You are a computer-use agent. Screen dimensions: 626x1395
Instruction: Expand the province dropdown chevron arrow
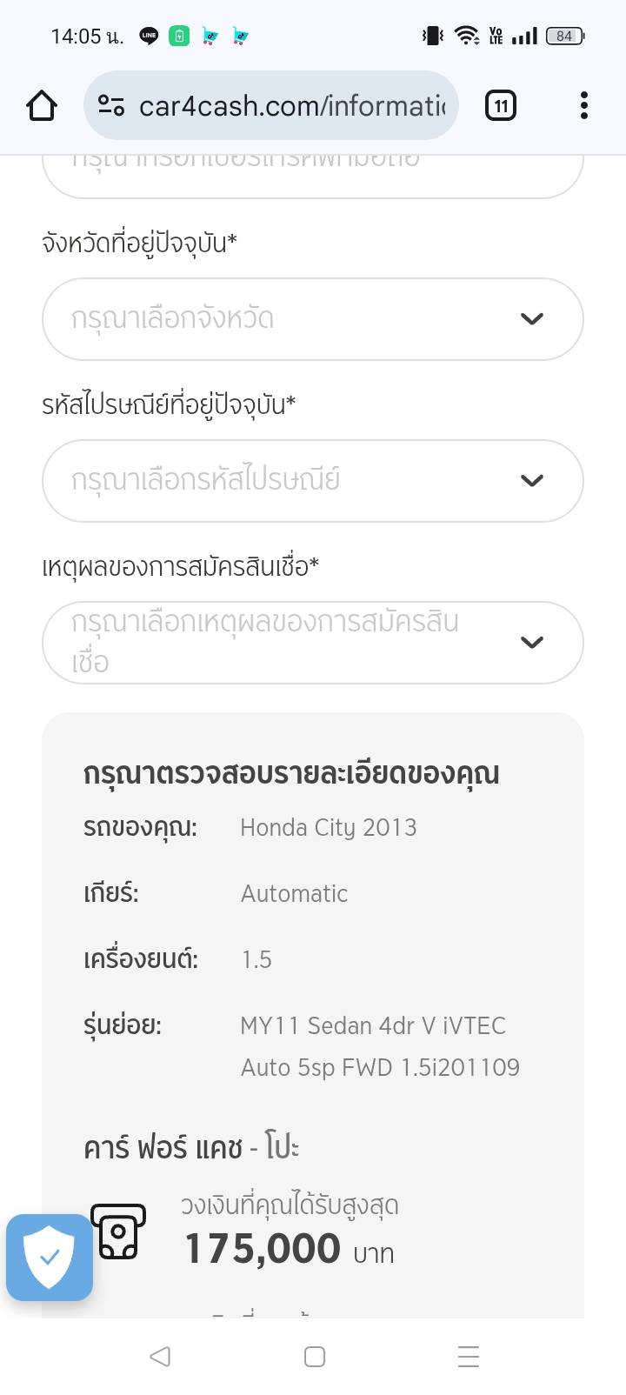(x=531, y=319)
